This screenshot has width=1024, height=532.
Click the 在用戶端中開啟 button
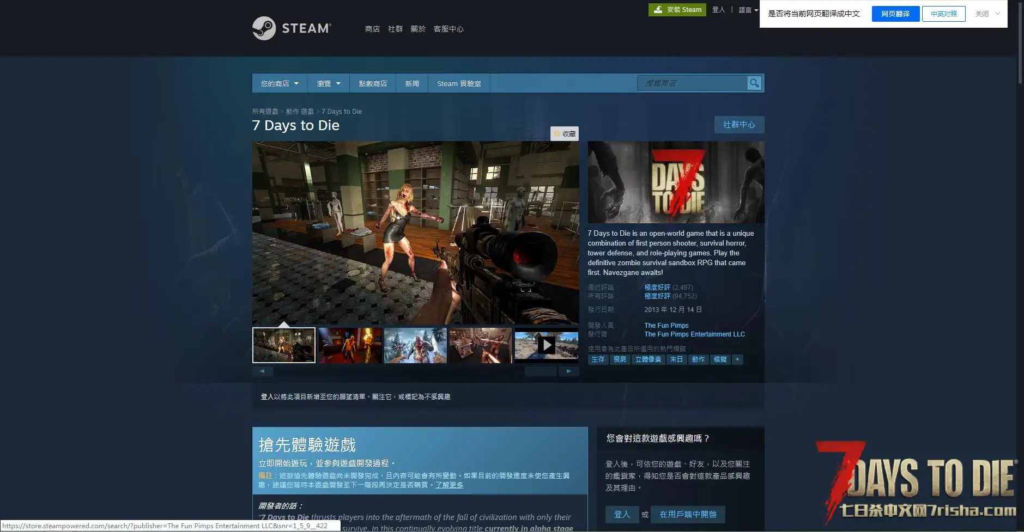688,514
